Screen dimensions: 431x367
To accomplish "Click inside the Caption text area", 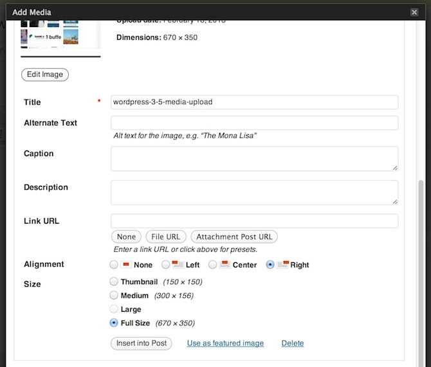I will click(x=254, y=159).
